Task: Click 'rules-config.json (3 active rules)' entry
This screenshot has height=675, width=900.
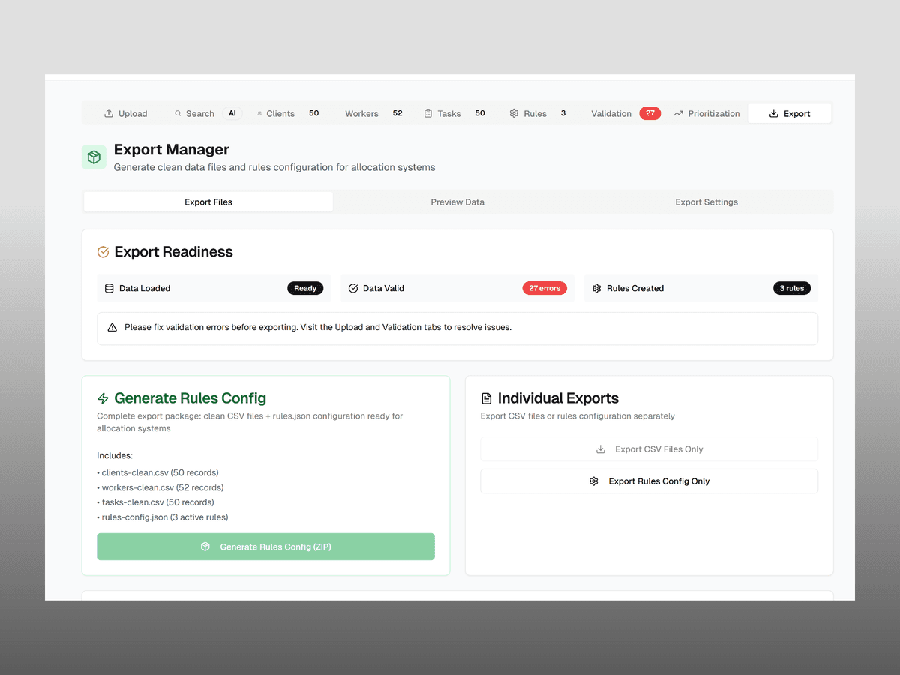Action: [x=163, y=517]
